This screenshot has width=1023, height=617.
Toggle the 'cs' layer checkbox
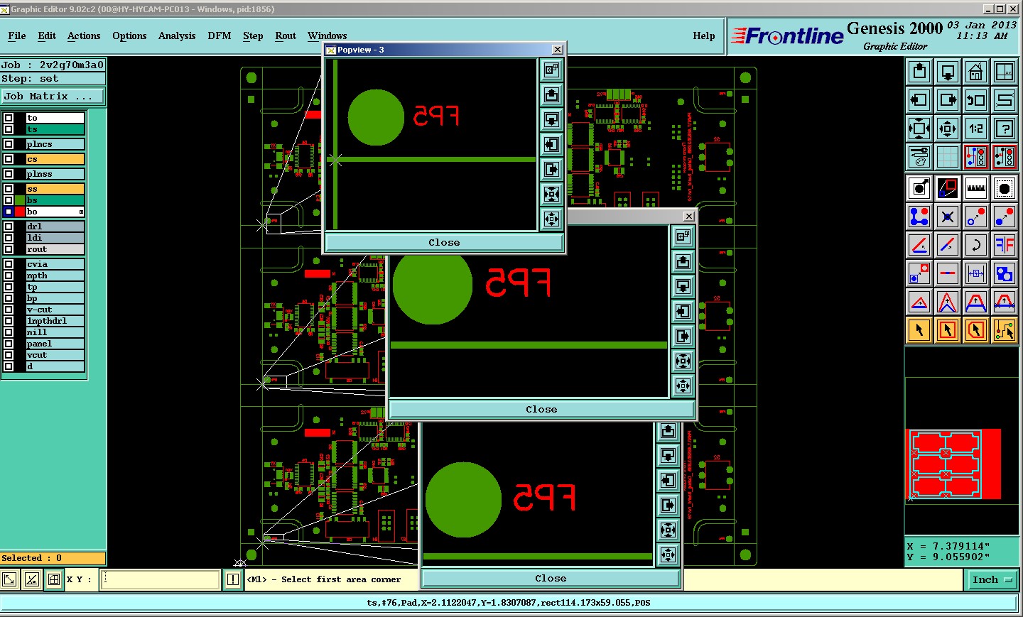(9, 159)
